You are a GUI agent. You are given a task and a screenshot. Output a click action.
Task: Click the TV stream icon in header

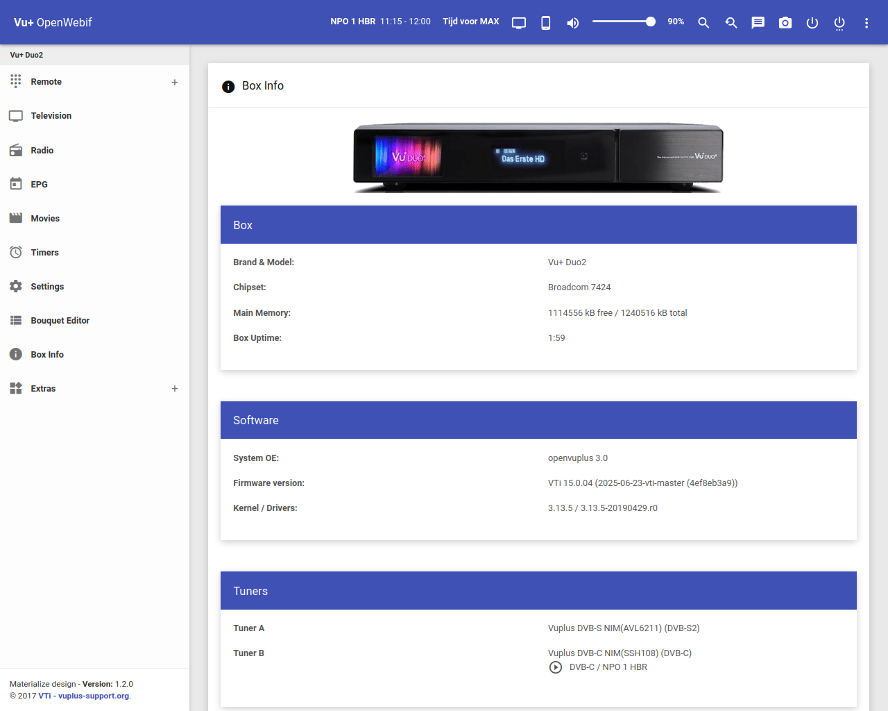[519, 23]
